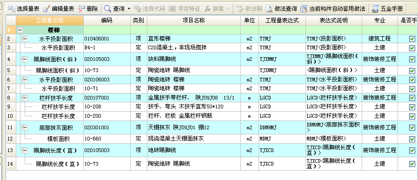Screen dimensions: 418x180
Task: Click the 查询 magnifier icon
Action: [x=107, y=9]
